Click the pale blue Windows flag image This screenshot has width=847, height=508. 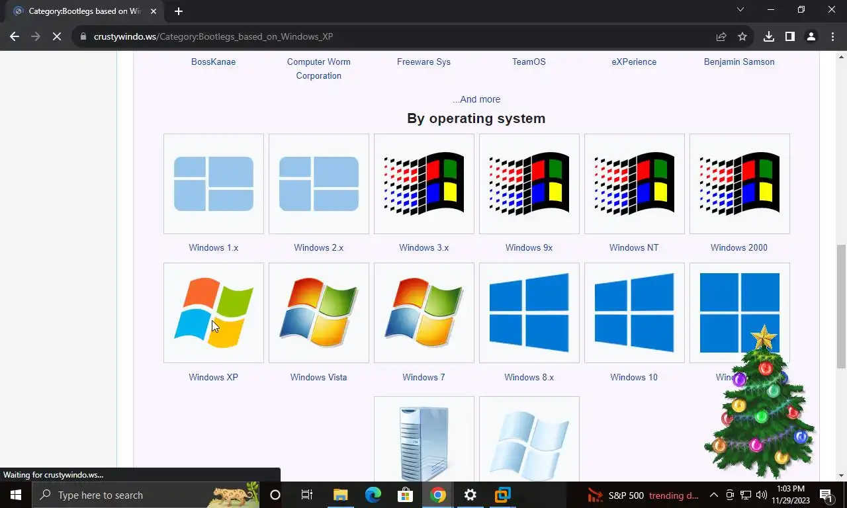[529, 440]
